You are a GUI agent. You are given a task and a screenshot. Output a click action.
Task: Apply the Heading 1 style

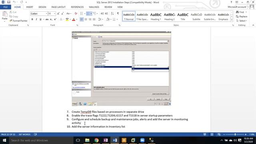pos(156,16)
